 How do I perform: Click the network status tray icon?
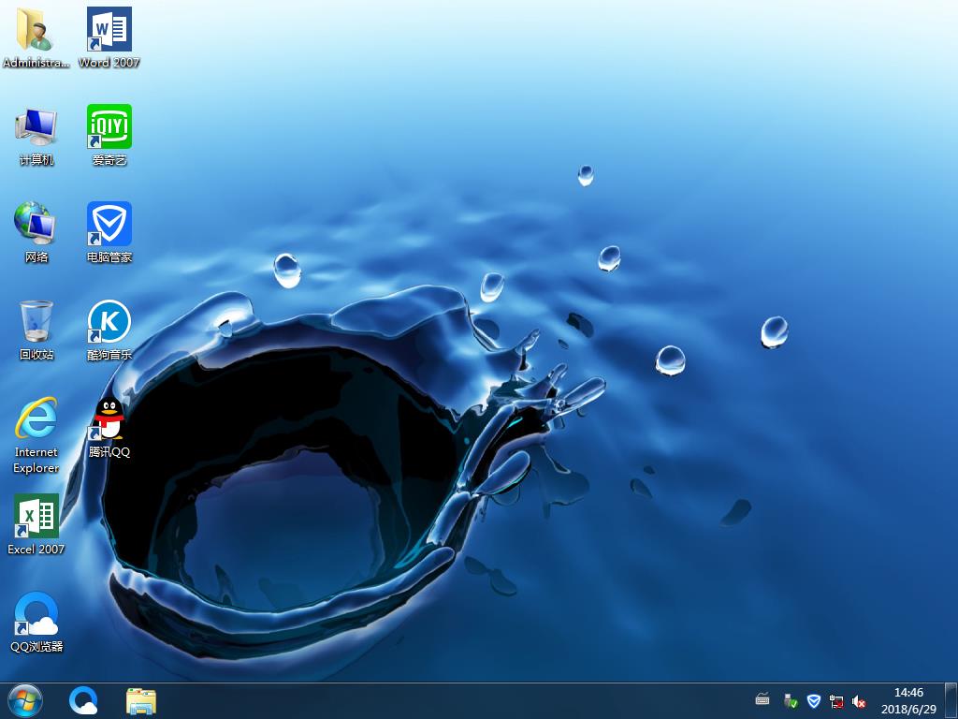point(836,700)
